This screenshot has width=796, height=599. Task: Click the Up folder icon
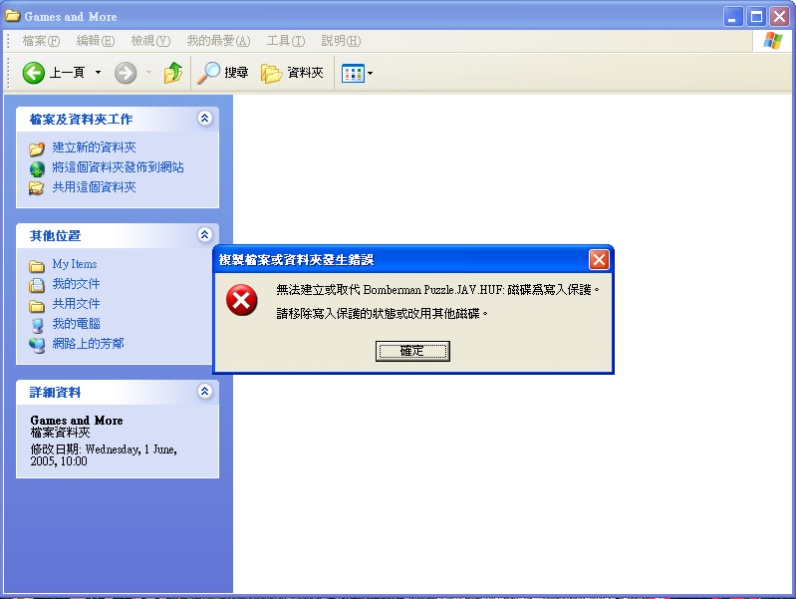point(173,73)
